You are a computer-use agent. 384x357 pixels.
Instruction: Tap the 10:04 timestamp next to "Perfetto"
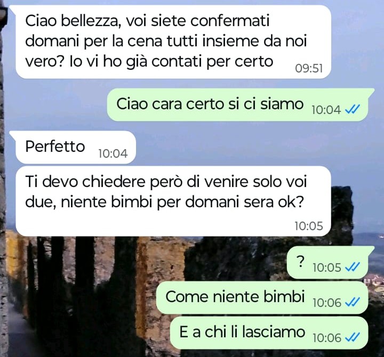(113, 153)
